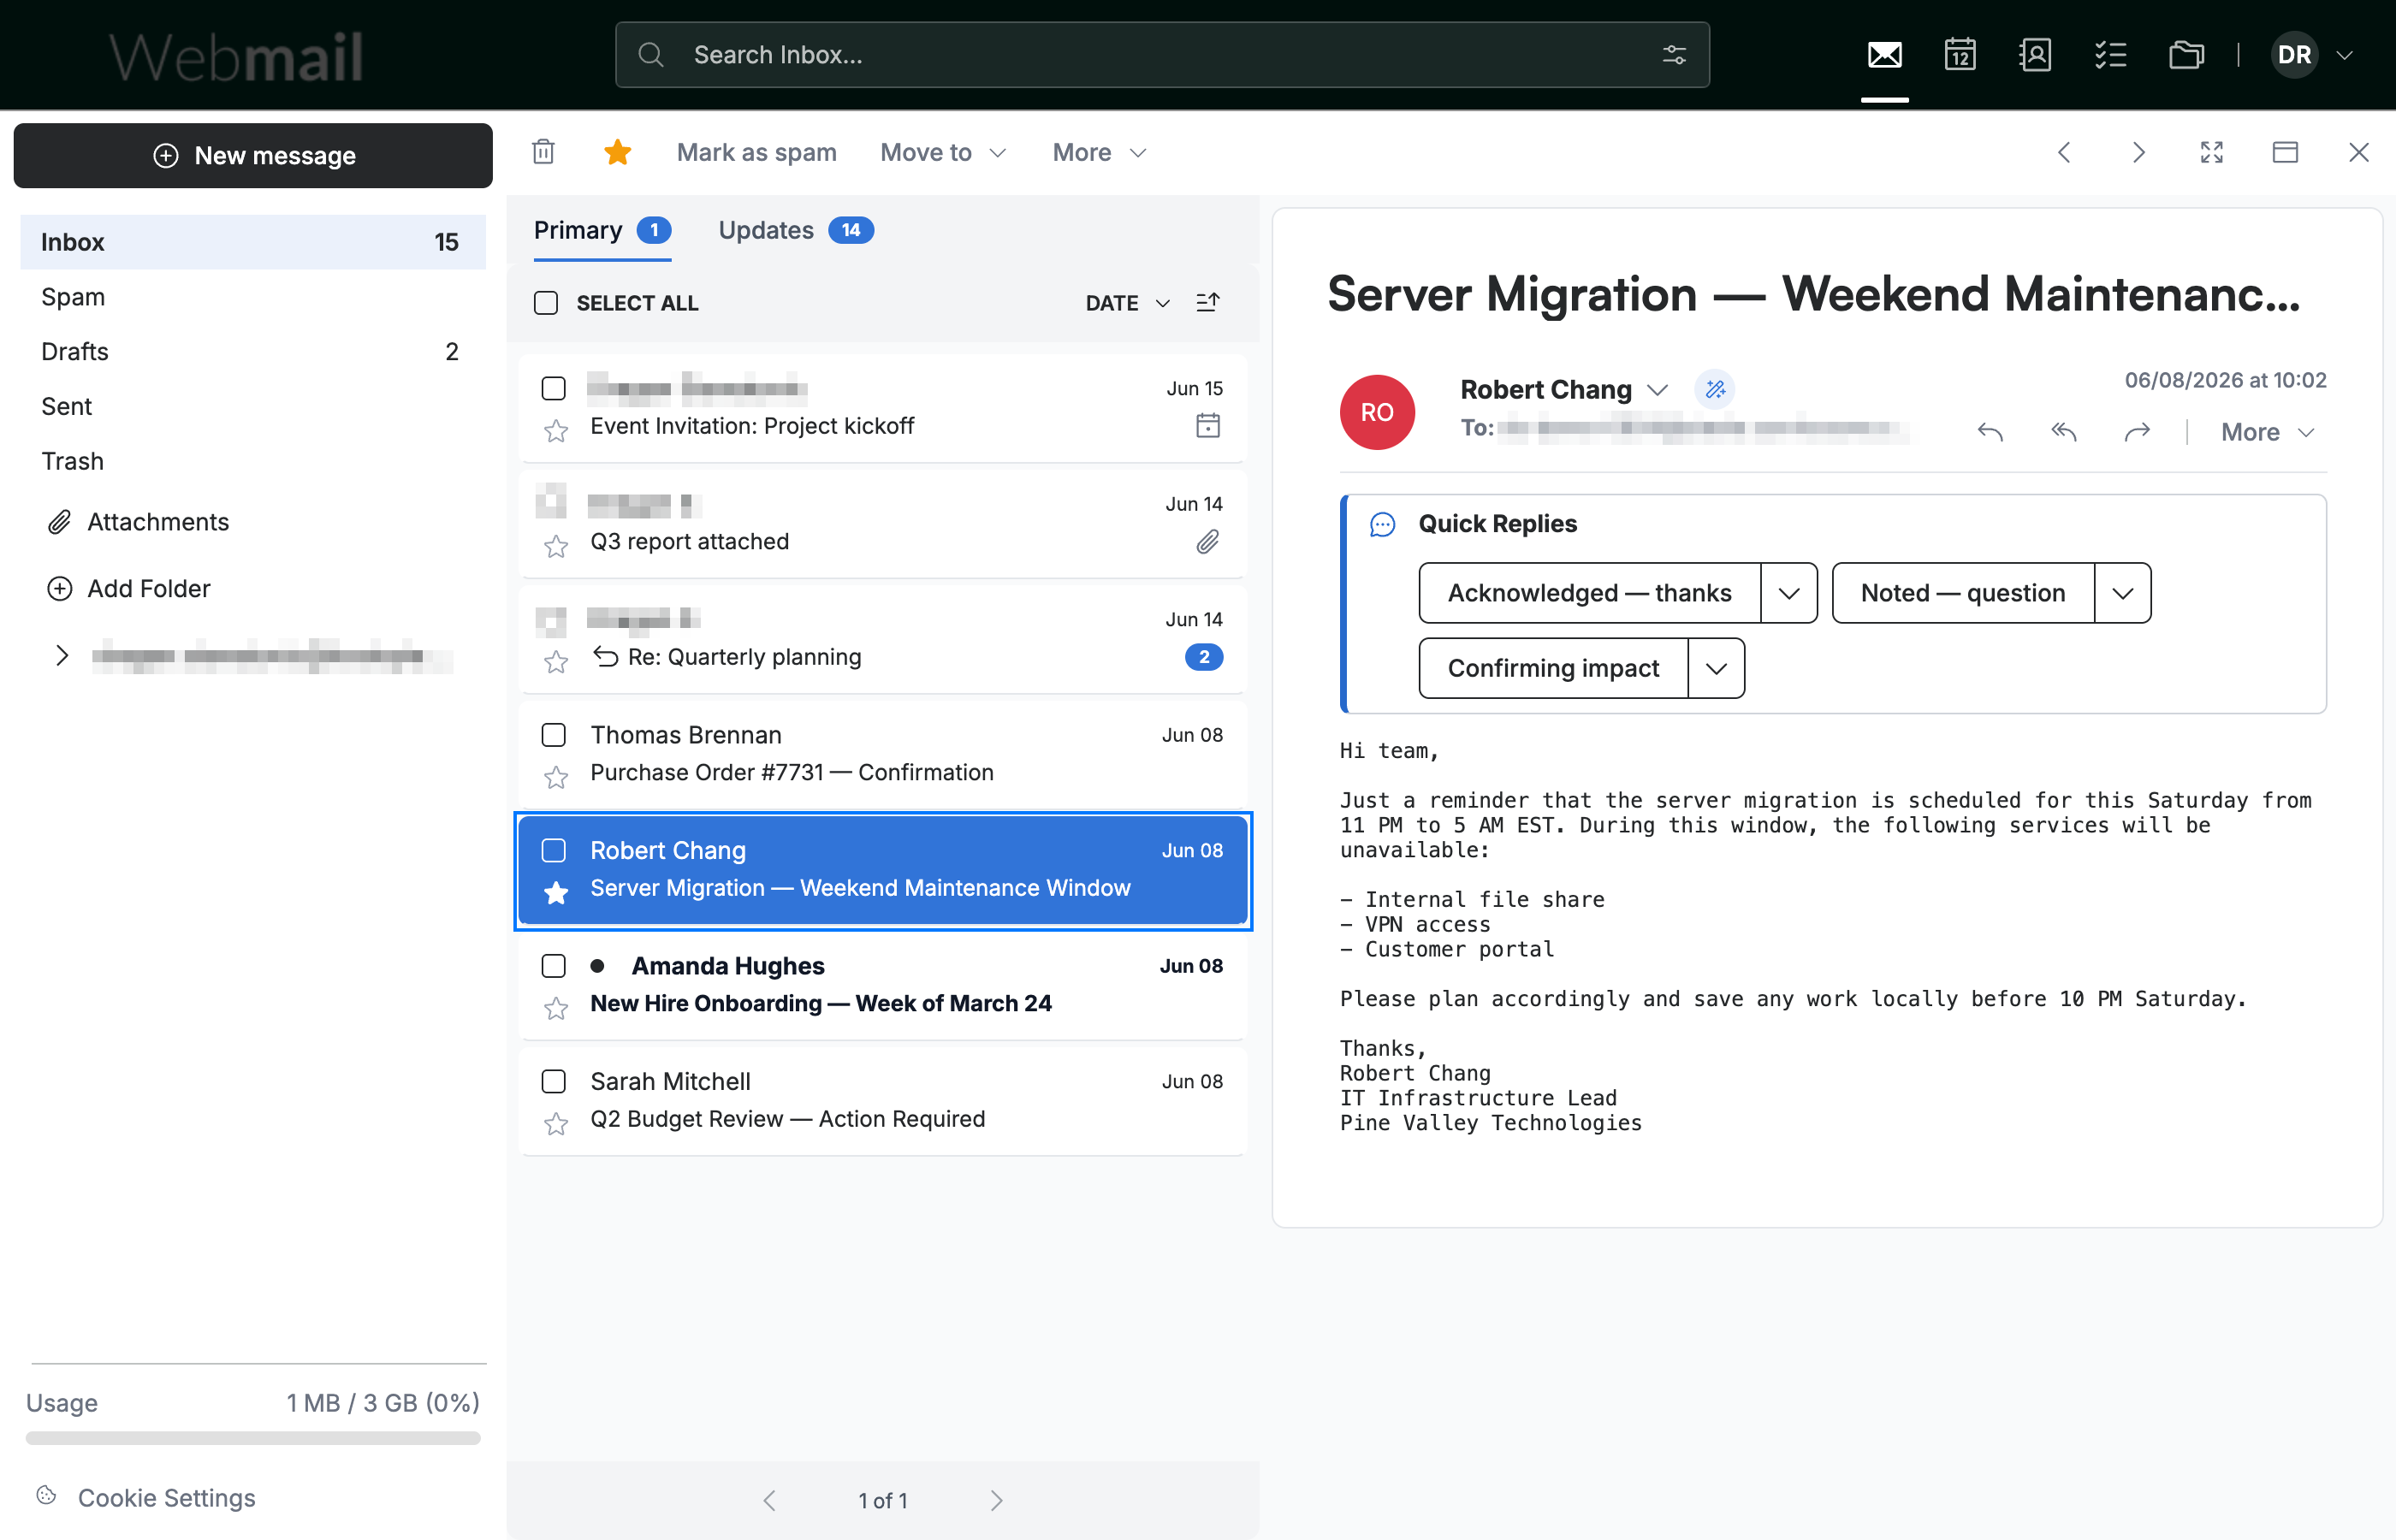Check the Thomas Brennan email checkbox
The image size is (2396, 1540).
click(553, 735)
